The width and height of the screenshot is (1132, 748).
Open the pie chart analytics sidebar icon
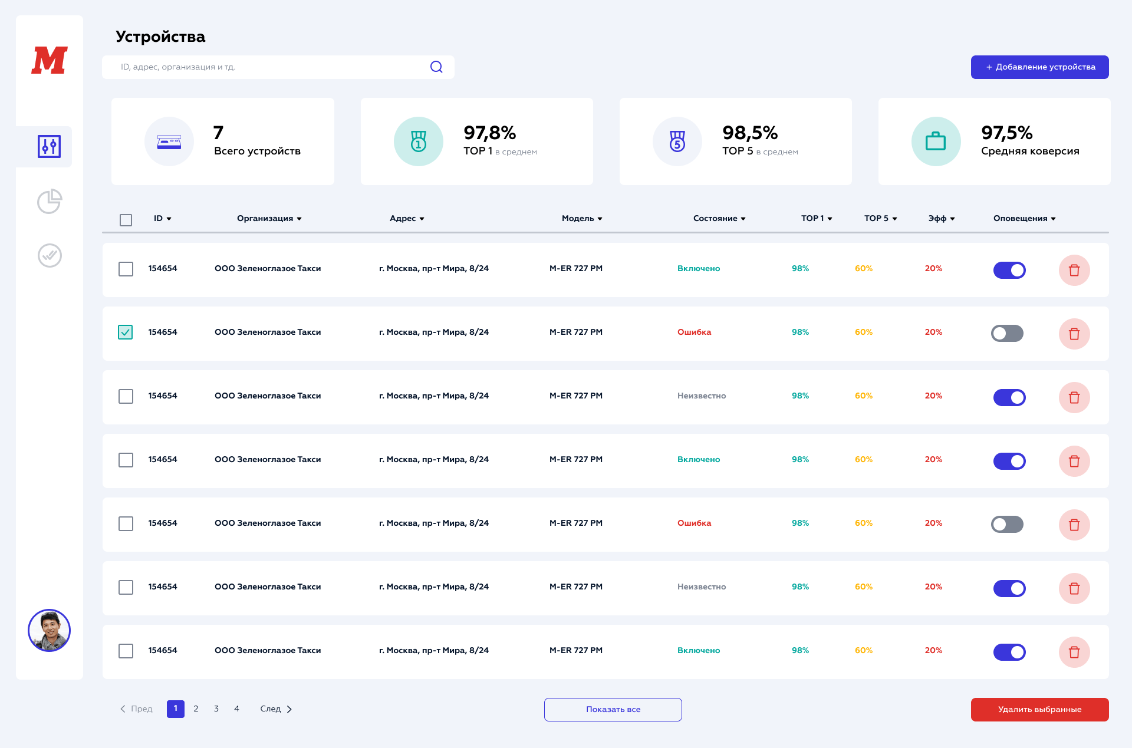coord(49,202)
